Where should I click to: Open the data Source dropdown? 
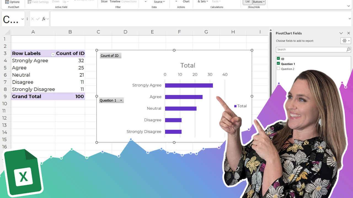point(159,2)
